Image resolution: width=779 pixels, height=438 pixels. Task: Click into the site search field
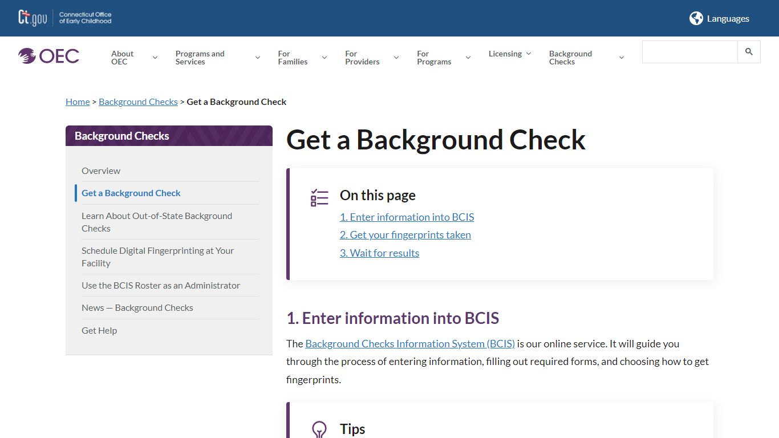(x=690, y=52)
